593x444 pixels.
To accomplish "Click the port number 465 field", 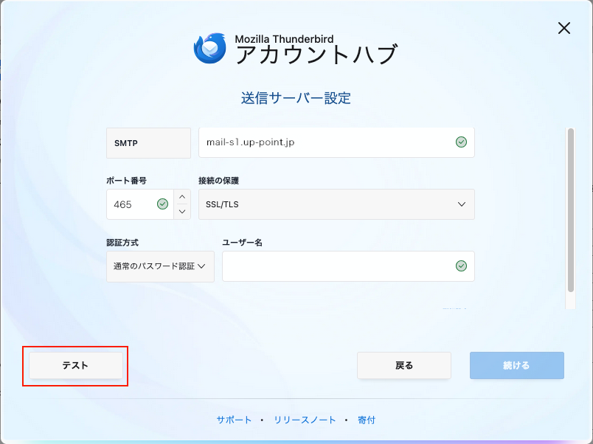I will 140,204.
